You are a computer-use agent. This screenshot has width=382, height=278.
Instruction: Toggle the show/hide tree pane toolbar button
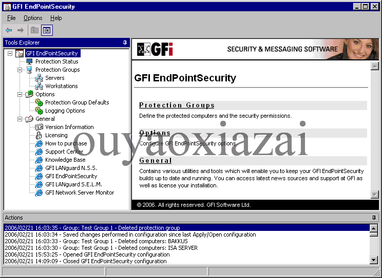tap(47, 30)
